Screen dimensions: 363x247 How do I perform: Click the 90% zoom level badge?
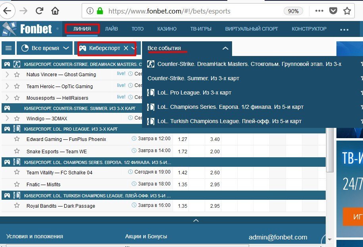(293, 11)
